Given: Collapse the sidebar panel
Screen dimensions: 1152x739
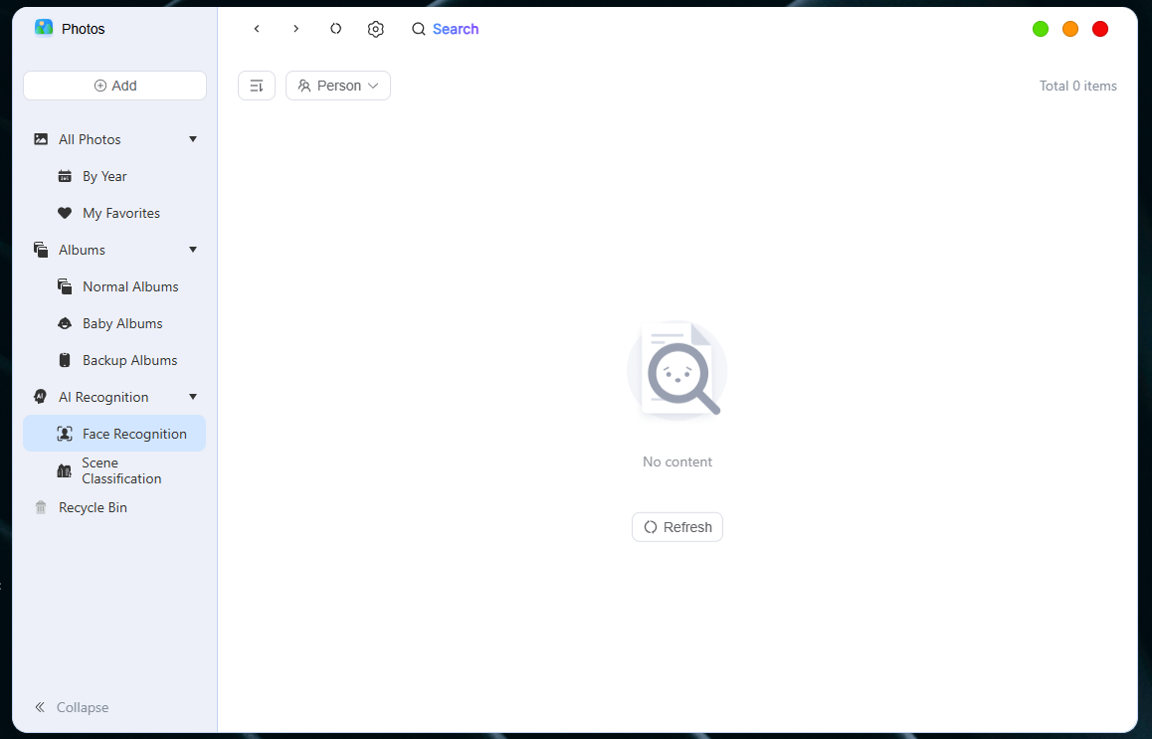Looking at the screenshot, I should point(72,707).
